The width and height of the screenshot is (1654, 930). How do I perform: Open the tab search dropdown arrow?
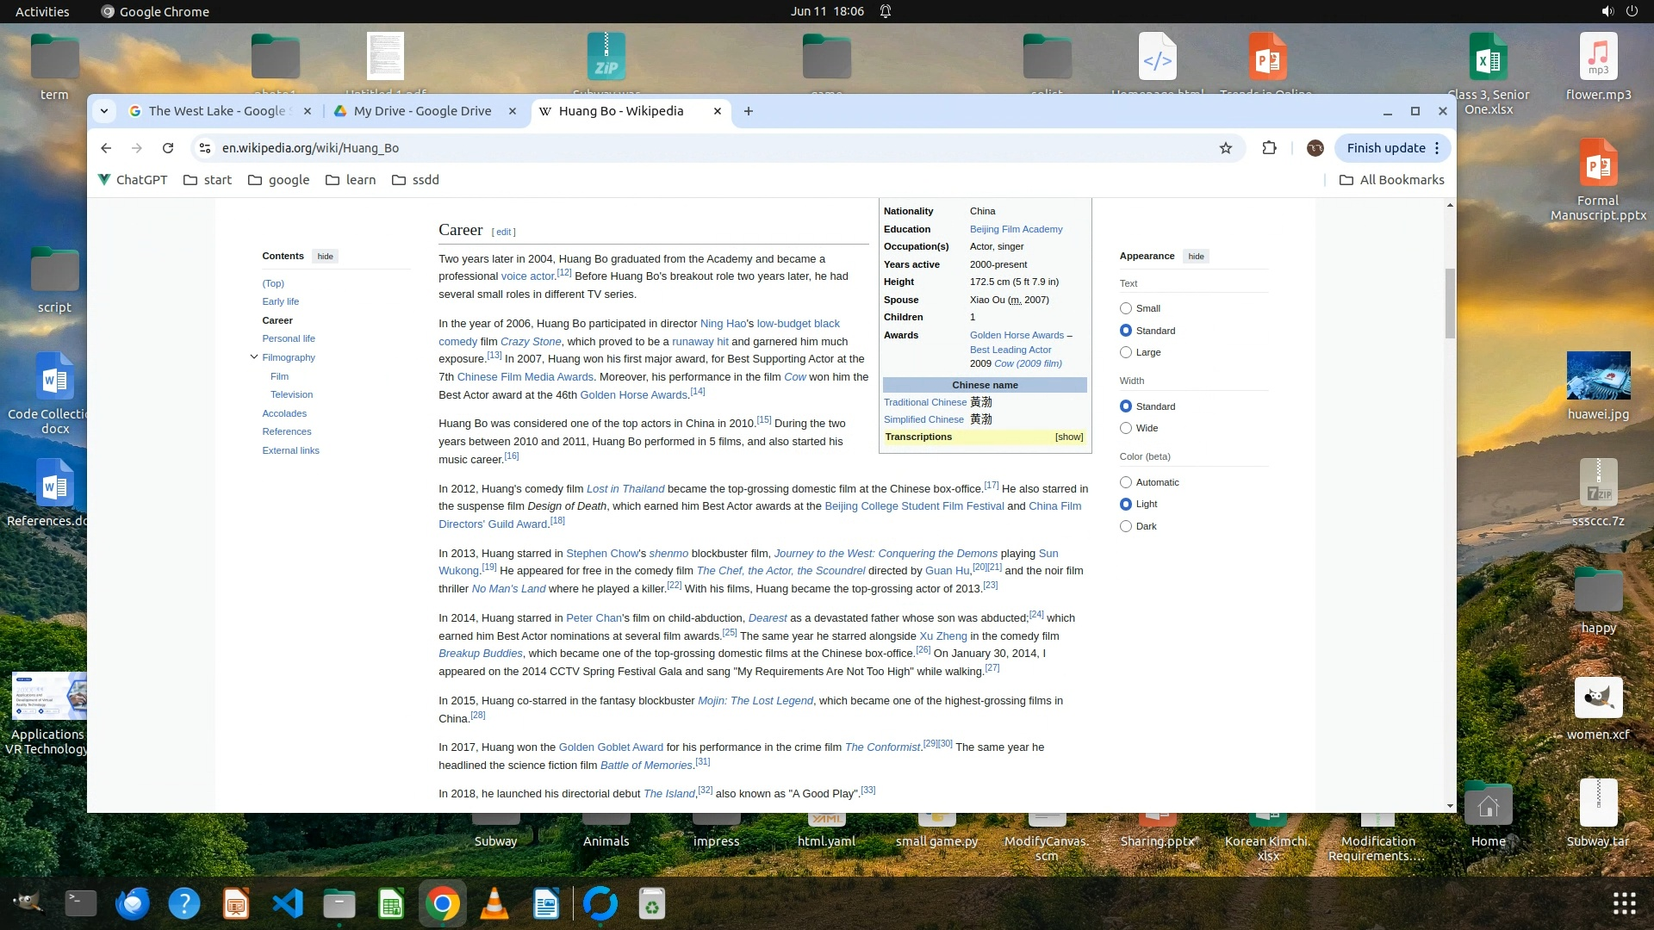pyautogui.click(x=104, y=111)
